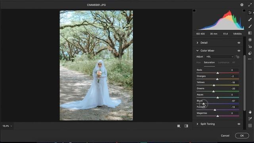254x143 pixels.
Task: Click the Aquas value input field
Action: (x=235, y=95)
